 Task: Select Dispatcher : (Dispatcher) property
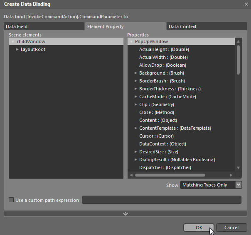[x=165, y=167]
